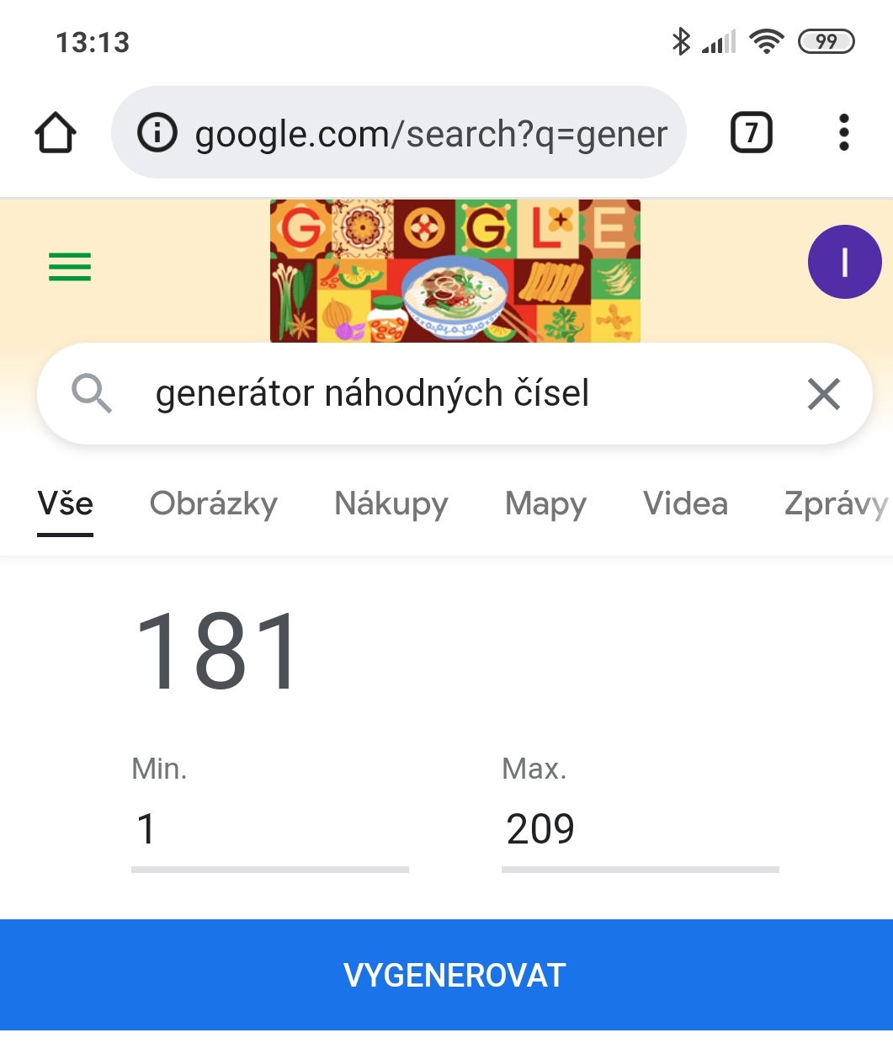Edit the Min. value field
Image resolution: width=893 pixels, height=1054 pixels.
coord(269,829)
